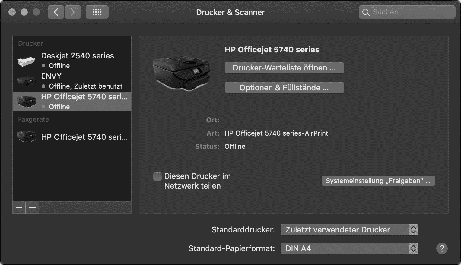Select the HP Officejet 5740 fax device icon
The height and width of the screenshot is (265, 461).
(27, 137)
